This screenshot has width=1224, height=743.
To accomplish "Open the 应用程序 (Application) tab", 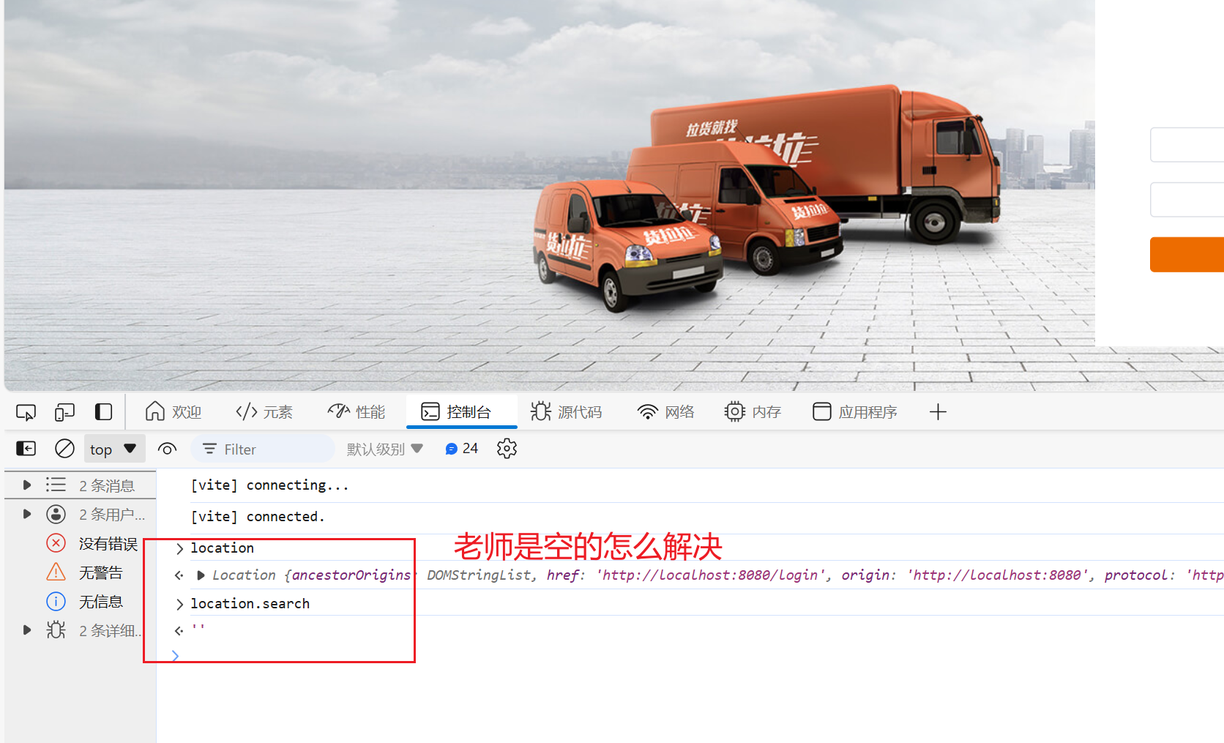I will 855,412.
